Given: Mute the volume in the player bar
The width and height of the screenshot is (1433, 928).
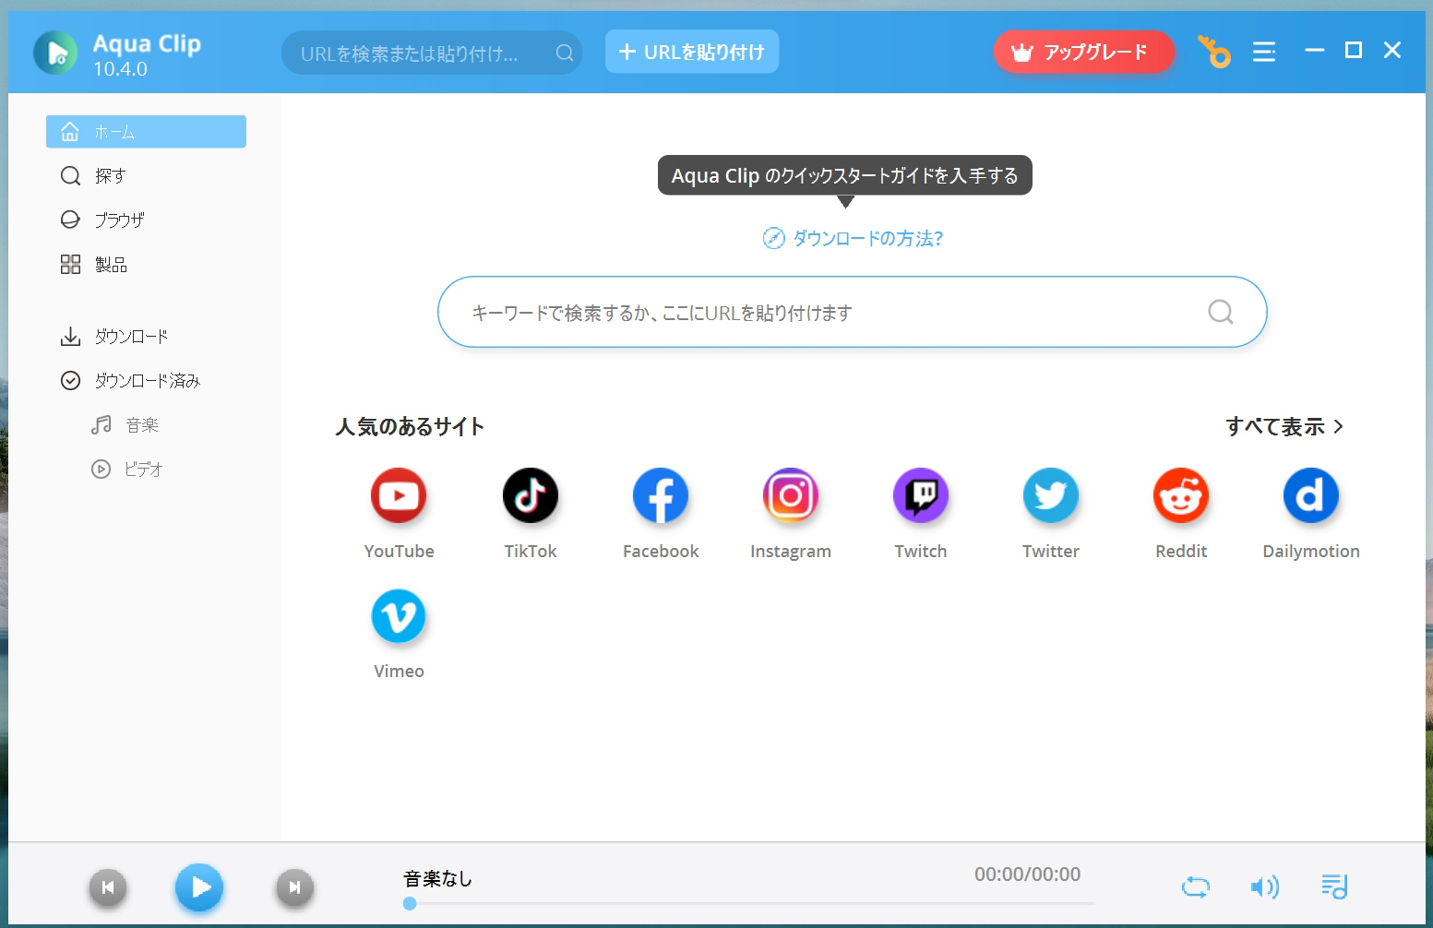Looking at the screenshot, I should point(1265,886).
